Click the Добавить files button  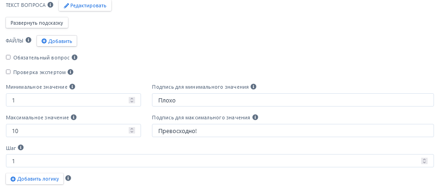pyautogui.click(x=57, y=41)
